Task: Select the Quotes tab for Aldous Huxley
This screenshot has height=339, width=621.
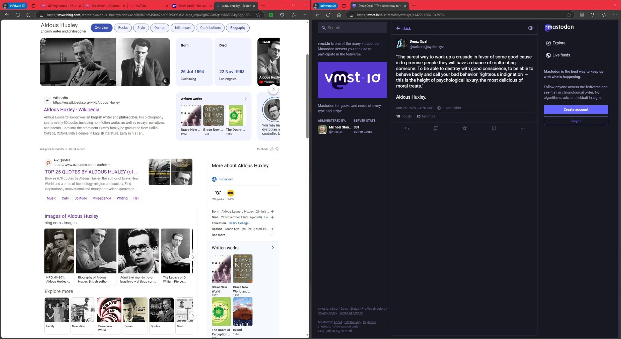Action: [160, 28]
